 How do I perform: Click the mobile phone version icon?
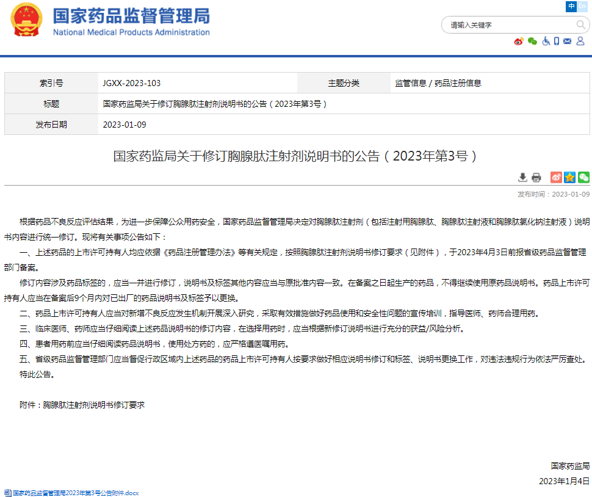pyautogui.click(x=557, y=41)
